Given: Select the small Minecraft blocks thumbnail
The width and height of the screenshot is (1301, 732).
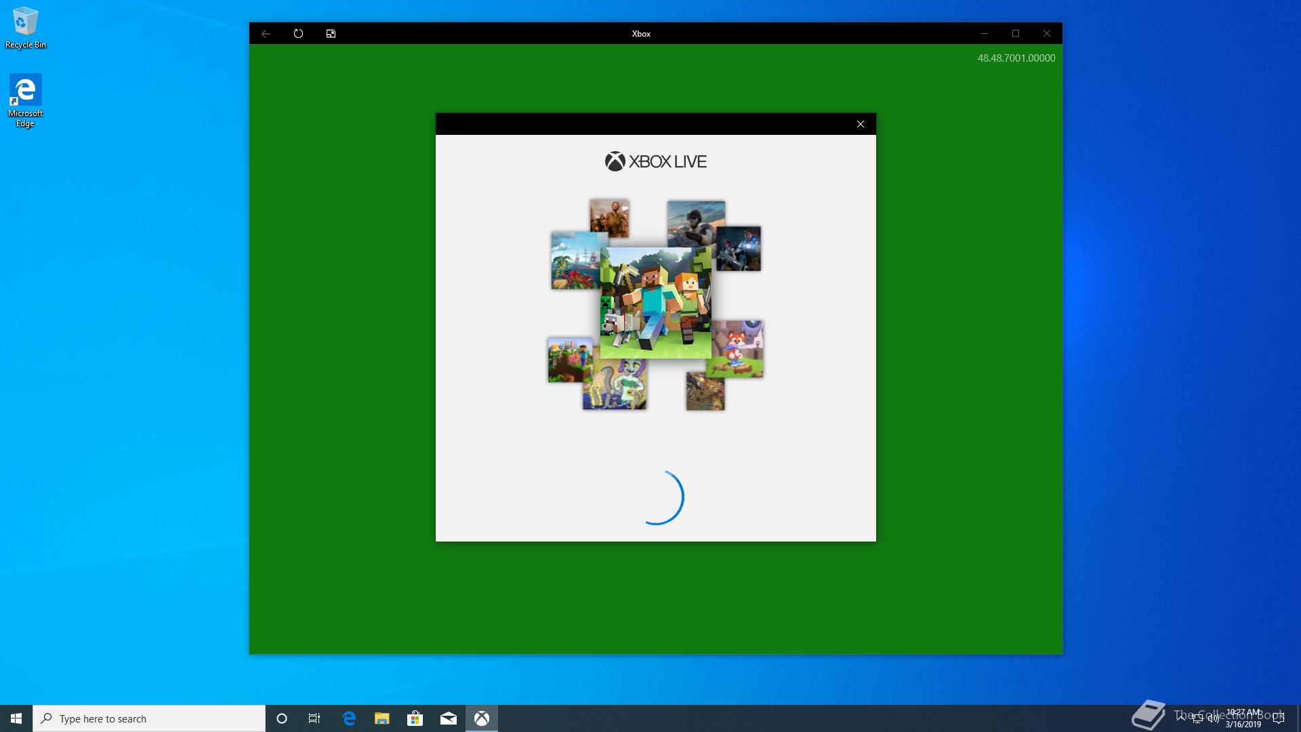Looking at the screenshot, I should pos(571,360).
